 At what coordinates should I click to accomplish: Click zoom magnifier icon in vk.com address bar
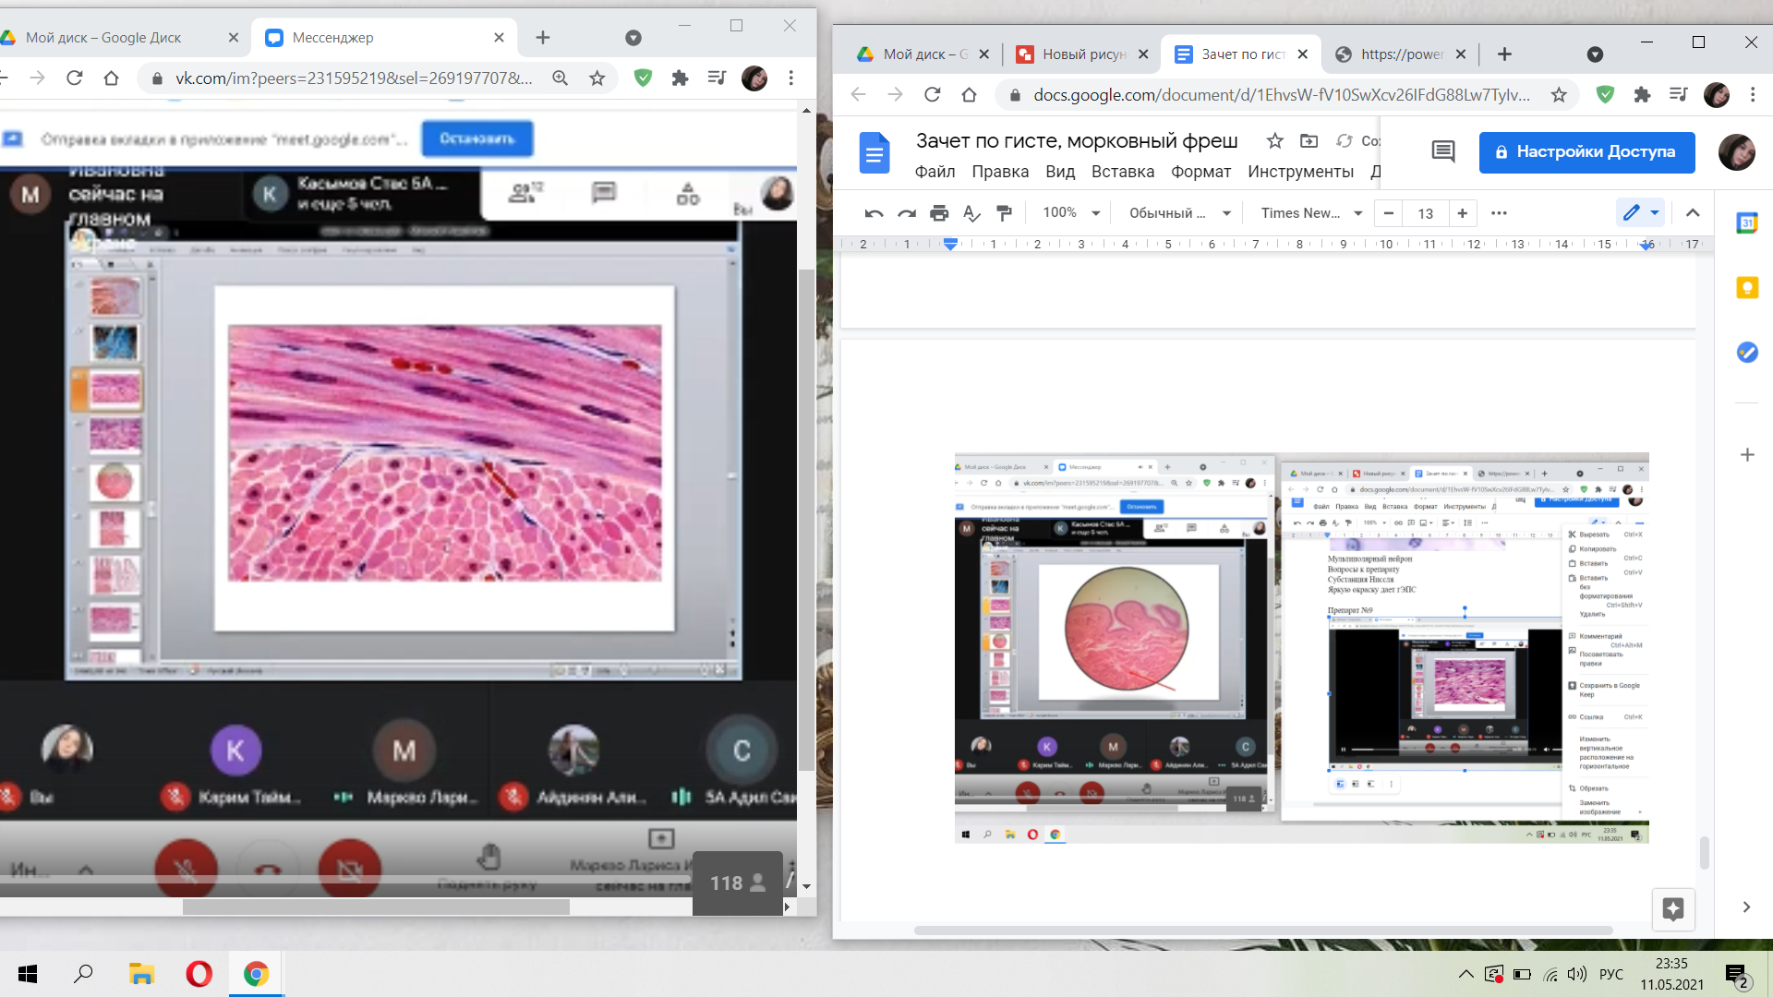(560, 78)
